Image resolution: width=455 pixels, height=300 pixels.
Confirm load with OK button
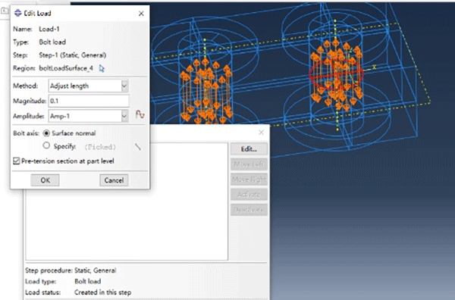[x=45, y=180]
